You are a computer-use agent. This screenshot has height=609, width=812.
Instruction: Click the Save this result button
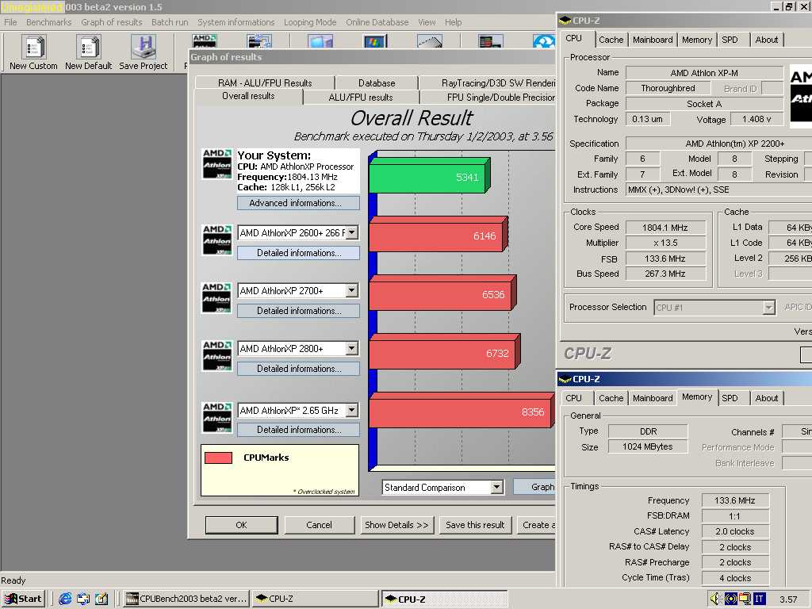475,525
